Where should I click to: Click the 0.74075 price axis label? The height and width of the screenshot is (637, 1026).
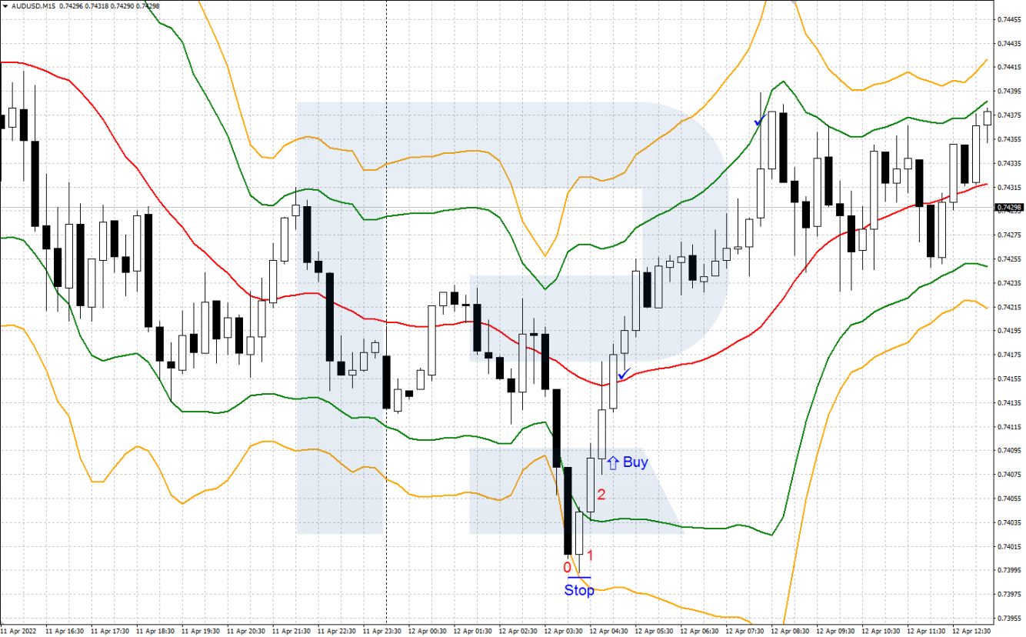1008,475
